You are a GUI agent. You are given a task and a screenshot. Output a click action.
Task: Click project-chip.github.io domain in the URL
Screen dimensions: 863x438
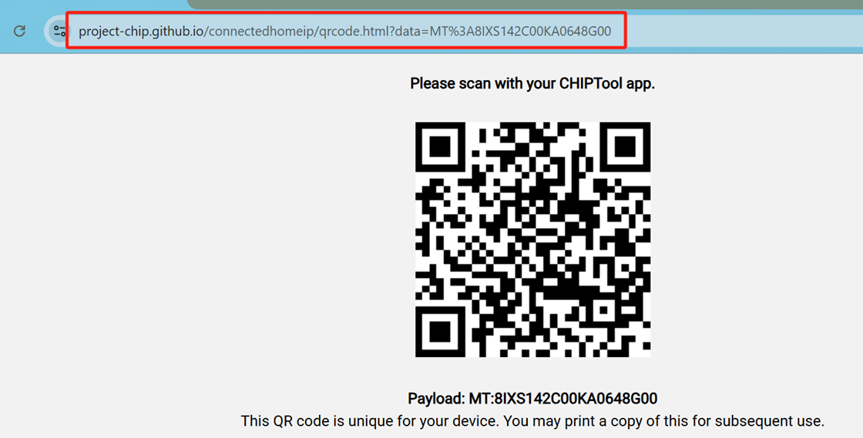141,32
